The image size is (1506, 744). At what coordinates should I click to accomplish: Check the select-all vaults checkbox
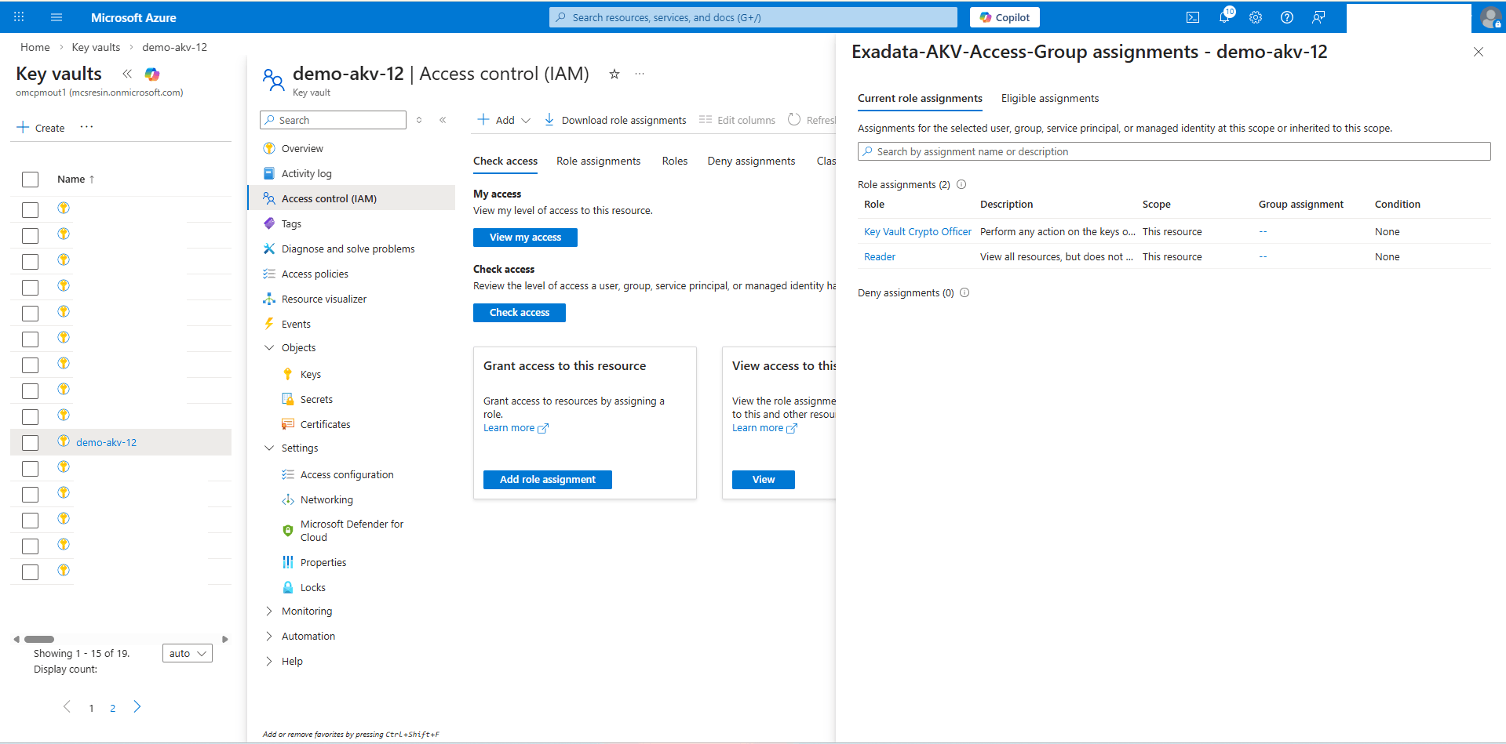(x=30, y=179)
